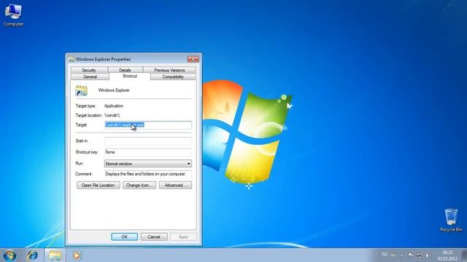Switch to the Previous Versions tab
Viewport: 467px width, 262px height.
tap(169, 70)
